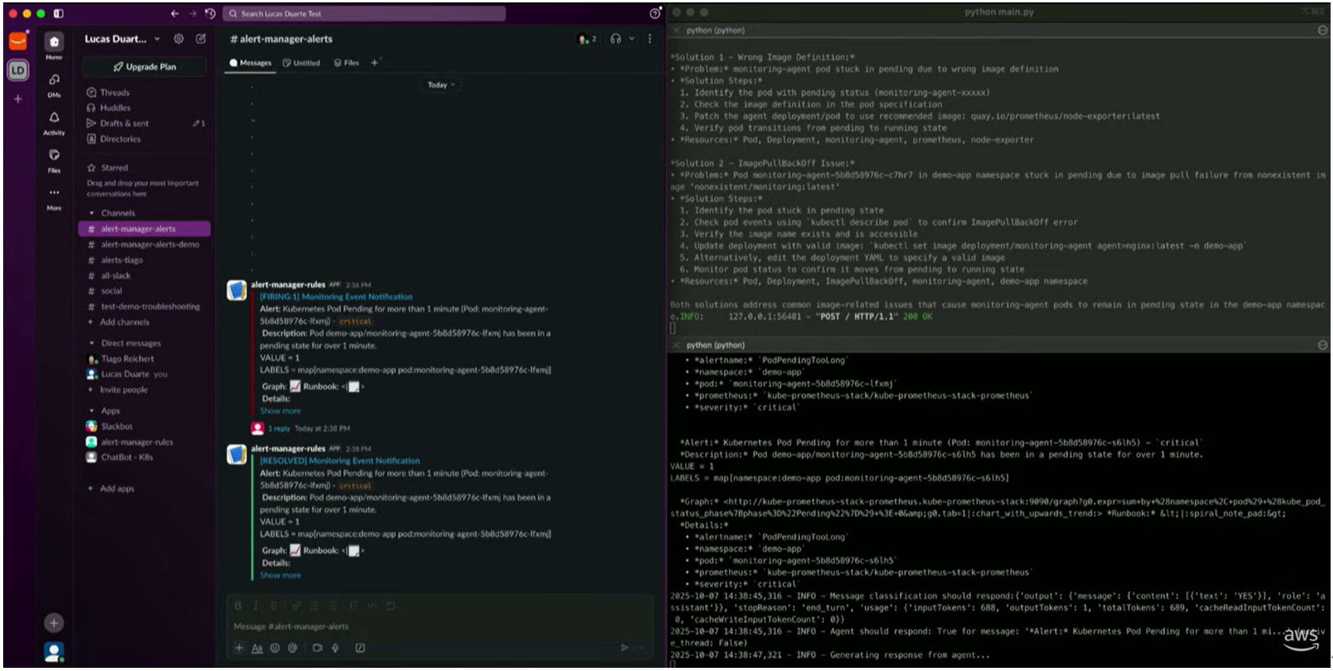Screen dimensions: 1333x671
Task: View channel members avatar count
Action: [587, 38]
